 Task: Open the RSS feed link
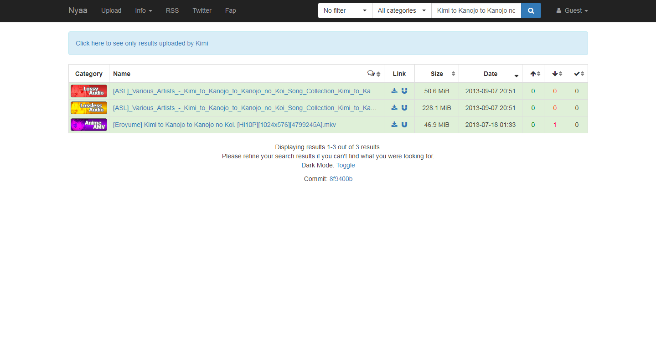pyautogui.click(x=172, y=10)
